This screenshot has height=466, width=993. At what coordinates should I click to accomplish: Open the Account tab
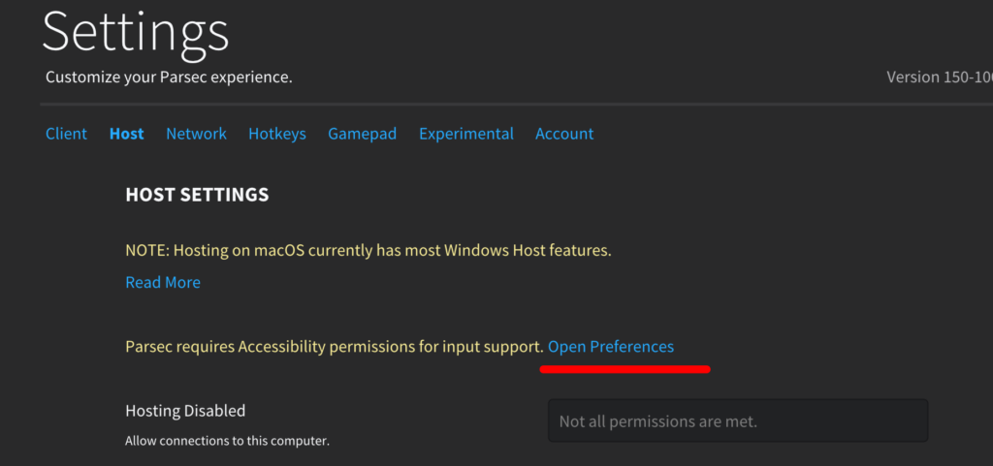564,134
